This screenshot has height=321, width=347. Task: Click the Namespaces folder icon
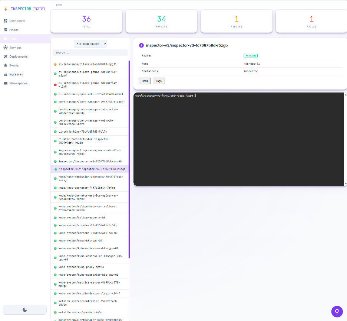(x=6, y=83)
